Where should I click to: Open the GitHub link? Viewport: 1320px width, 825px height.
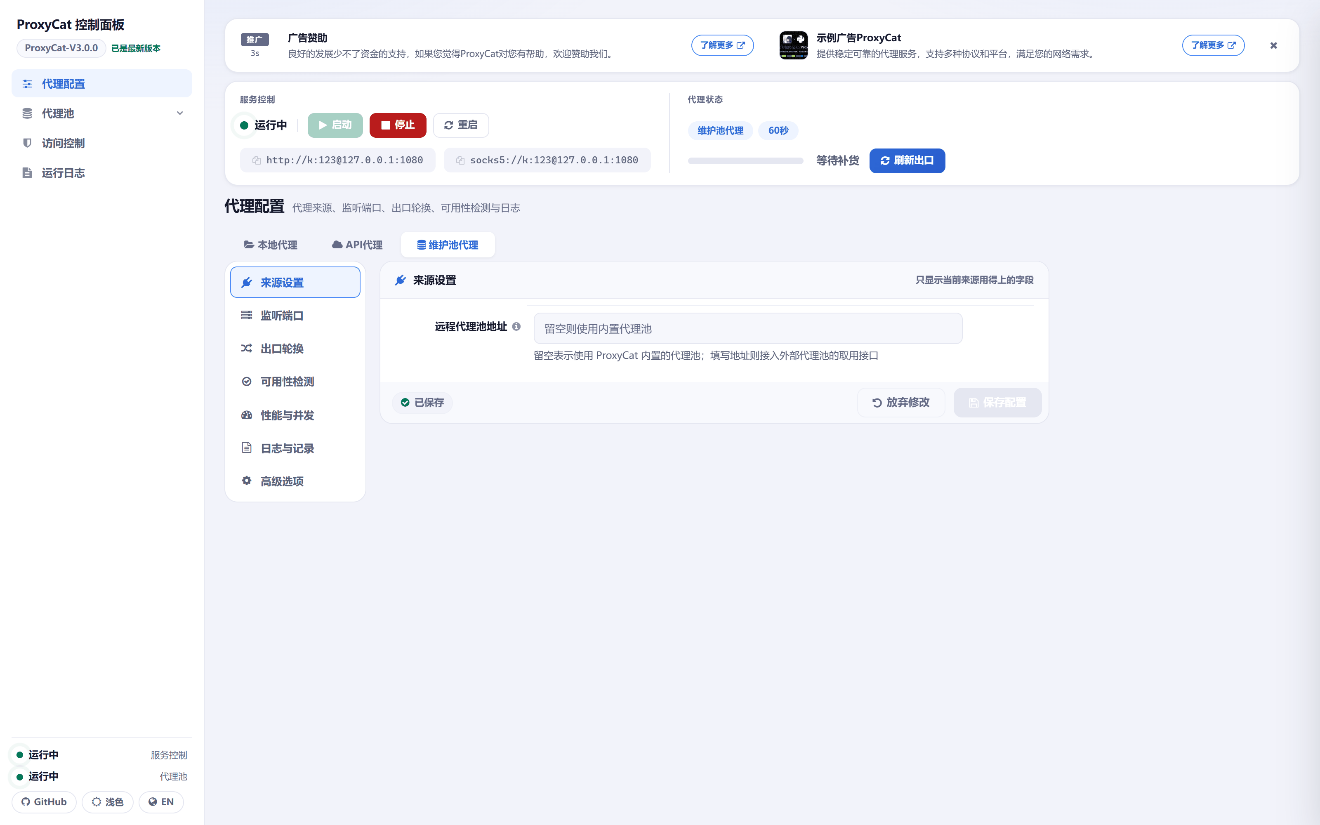pyautogui.click(x=44, y=801)
